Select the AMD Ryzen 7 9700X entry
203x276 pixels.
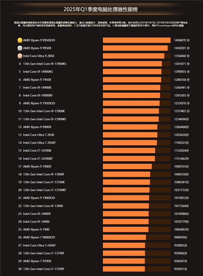(37, 261)
